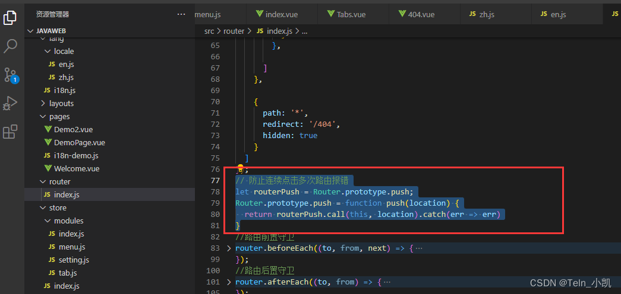The height and width of the screenshot is (294, 621).
Task: Click line number 70 in gutter
Action: point(215,102)
